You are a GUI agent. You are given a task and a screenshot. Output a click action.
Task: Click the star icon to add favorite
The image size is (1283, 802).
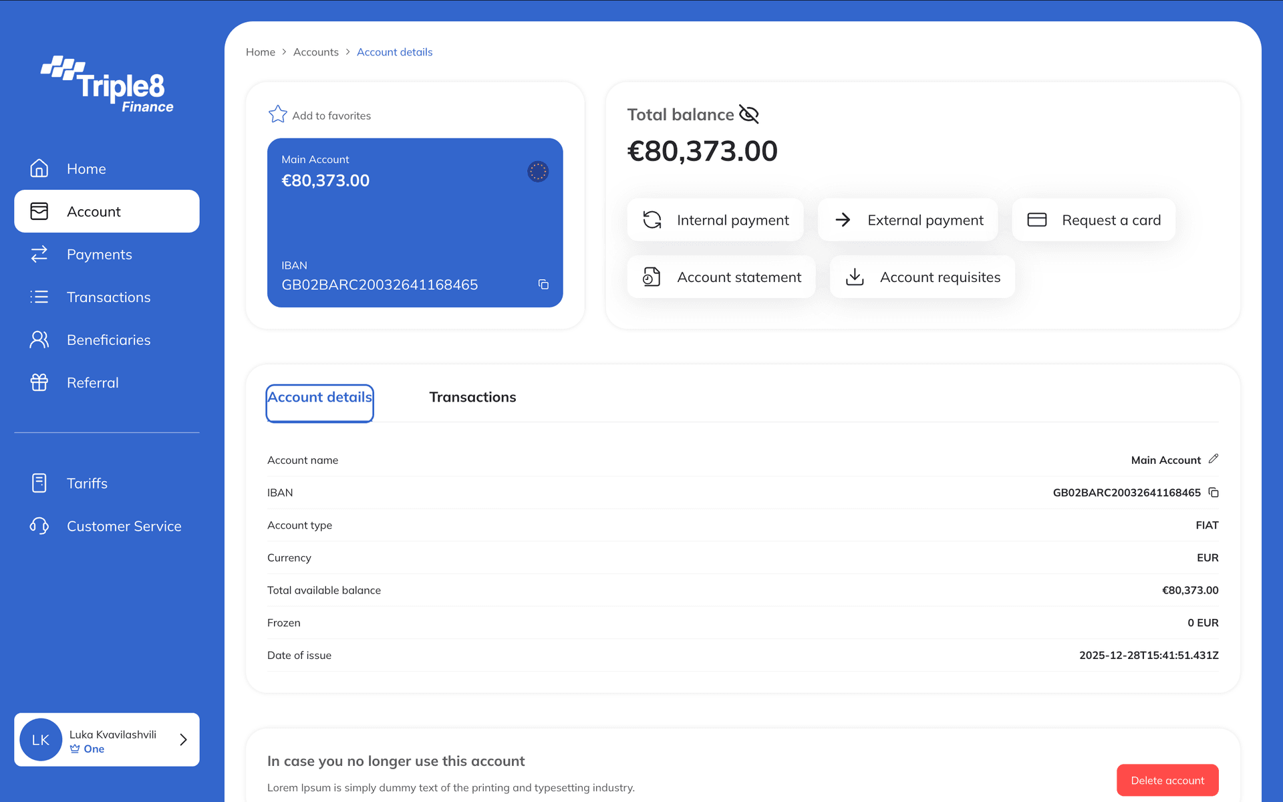278,114
